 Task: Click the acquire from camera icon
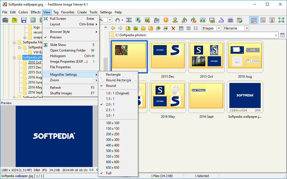pos(5,20)
